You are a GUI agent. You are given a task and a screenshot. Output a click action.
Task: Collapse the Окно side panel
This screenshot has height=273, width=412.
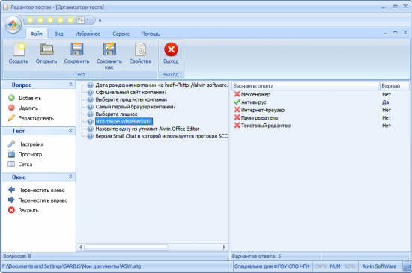70,177
